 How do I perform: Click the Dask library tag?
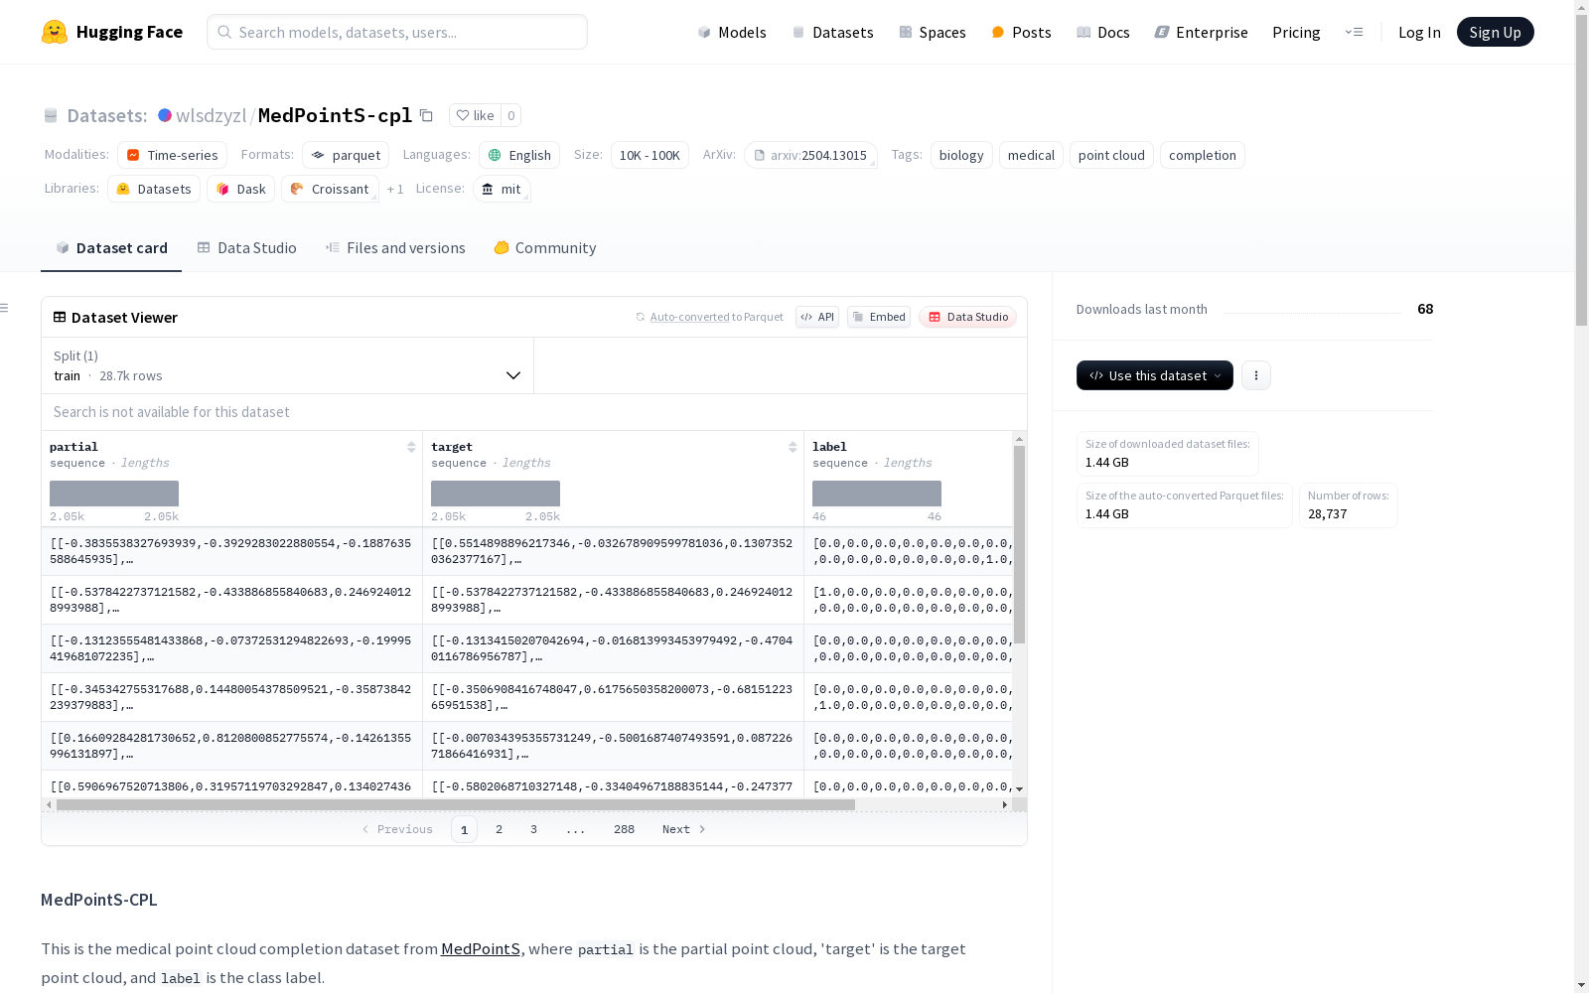click(x=240, y=189)
